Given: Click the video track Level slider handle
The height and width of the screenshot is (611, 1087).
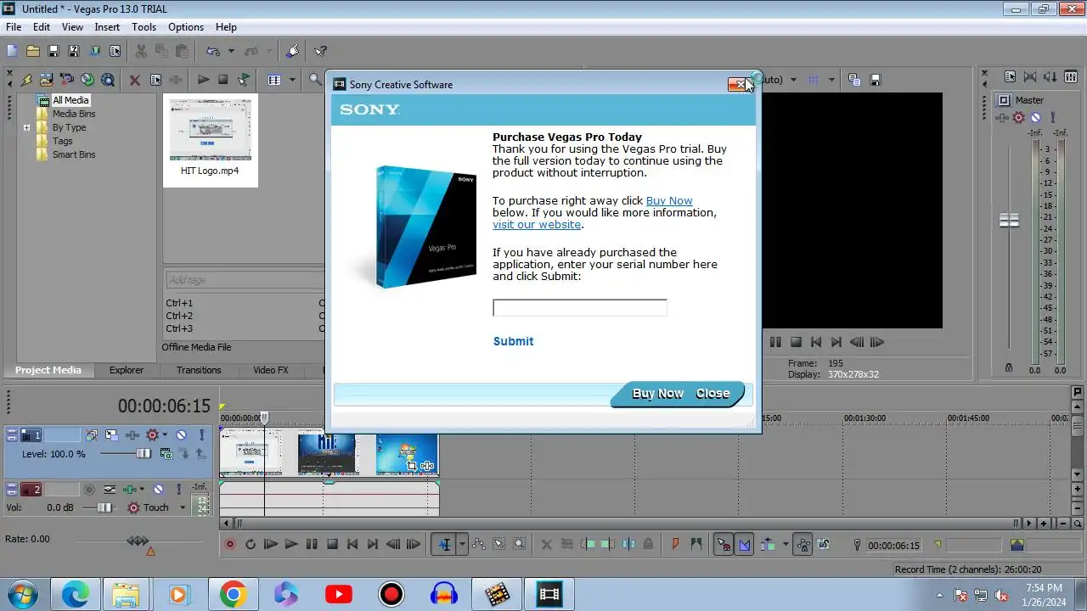Looking at the screenshot, I should pos(144,454).
